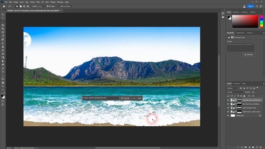Click the foreground color swatch in Color panel
265x149 pixels.
tap(229, 17)
